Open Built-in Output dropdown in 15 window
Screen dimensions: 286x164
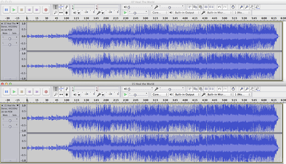coord(187,94)
